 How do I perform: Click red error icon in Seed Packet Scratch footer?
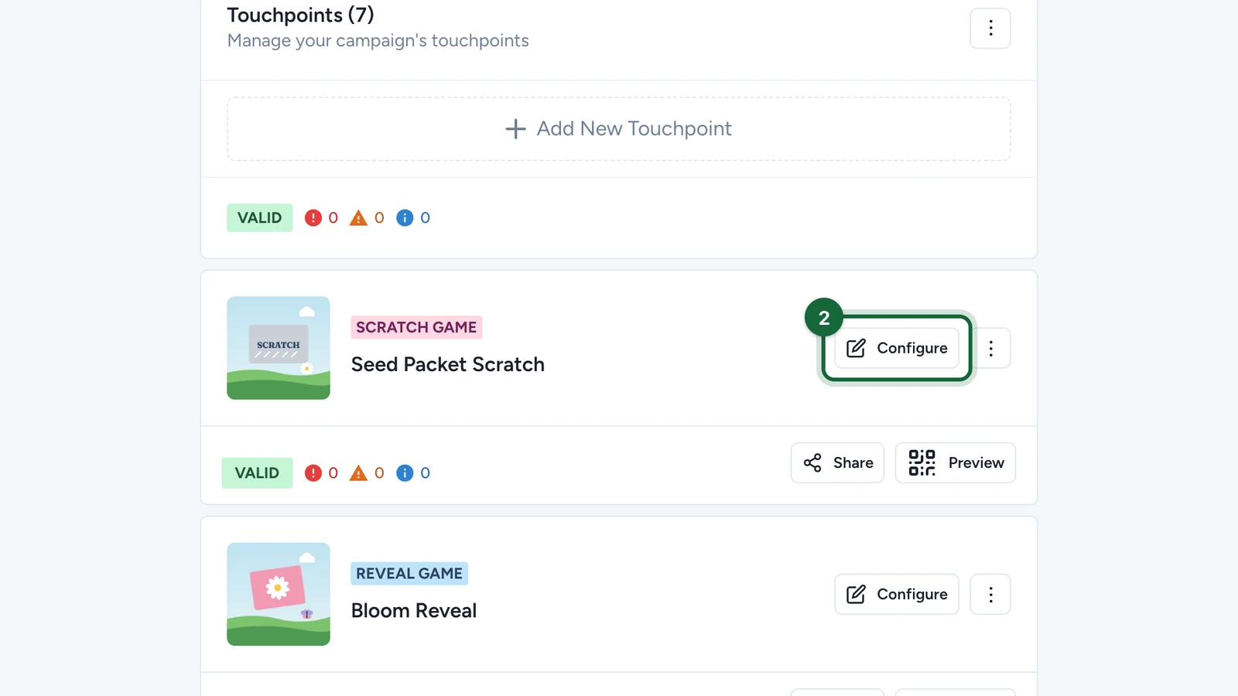(313, 473)
